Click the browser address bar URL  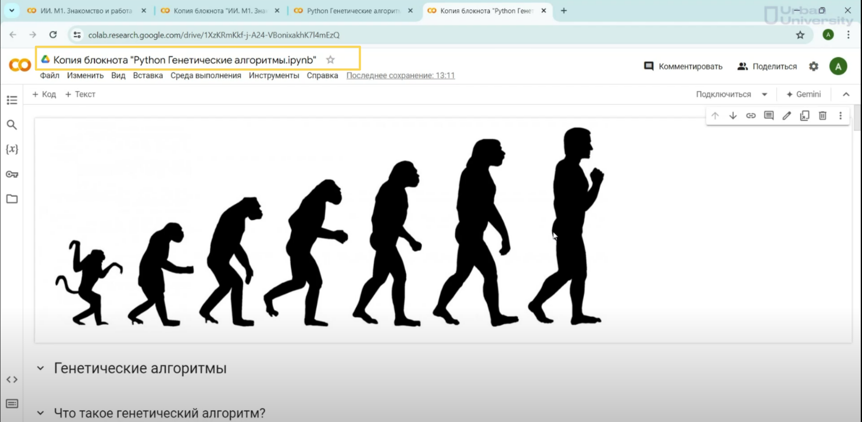(214, 35)
